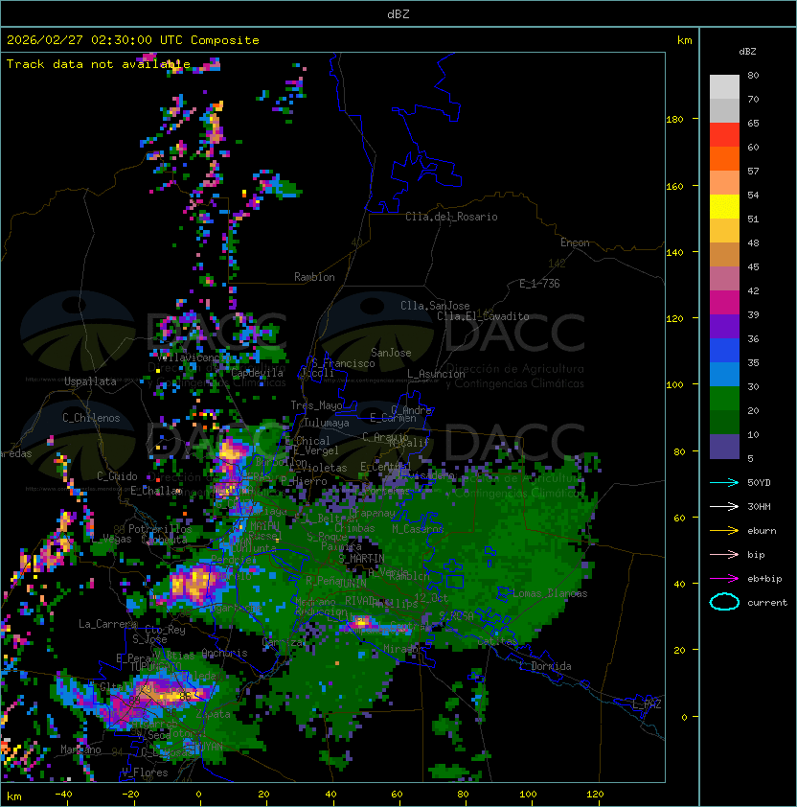Click the cyan 'current' ellipse icon
797x807 pixels.
point(724,602)
